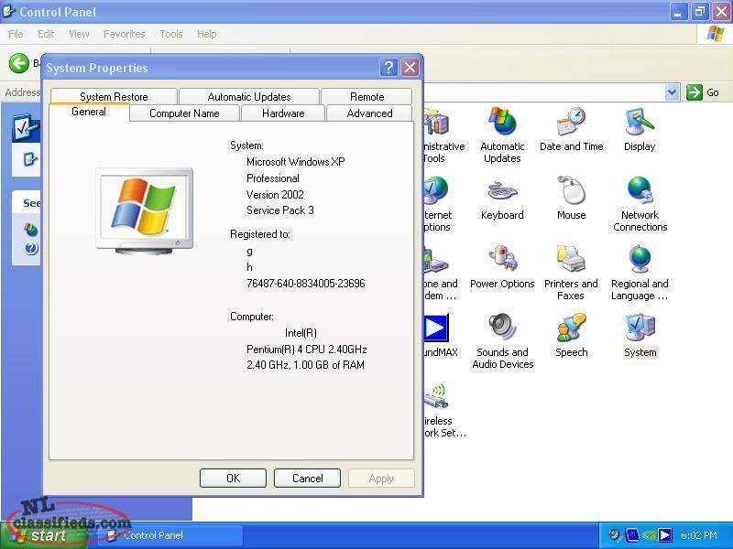This screenshot has width=733, height=549.
Task: Switch to the Advanced tab
Action: click(369, 113)
